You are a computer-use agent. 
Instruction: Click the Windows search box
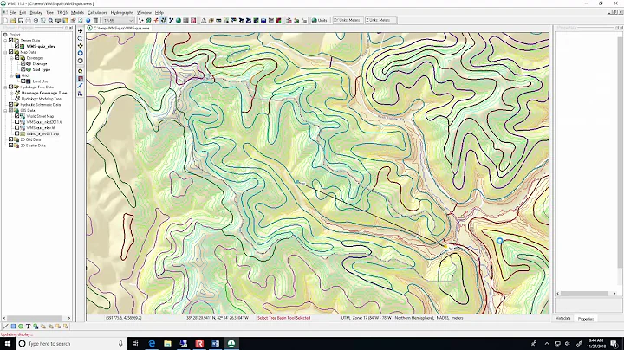pyautogui.click(x=70, y=344)
